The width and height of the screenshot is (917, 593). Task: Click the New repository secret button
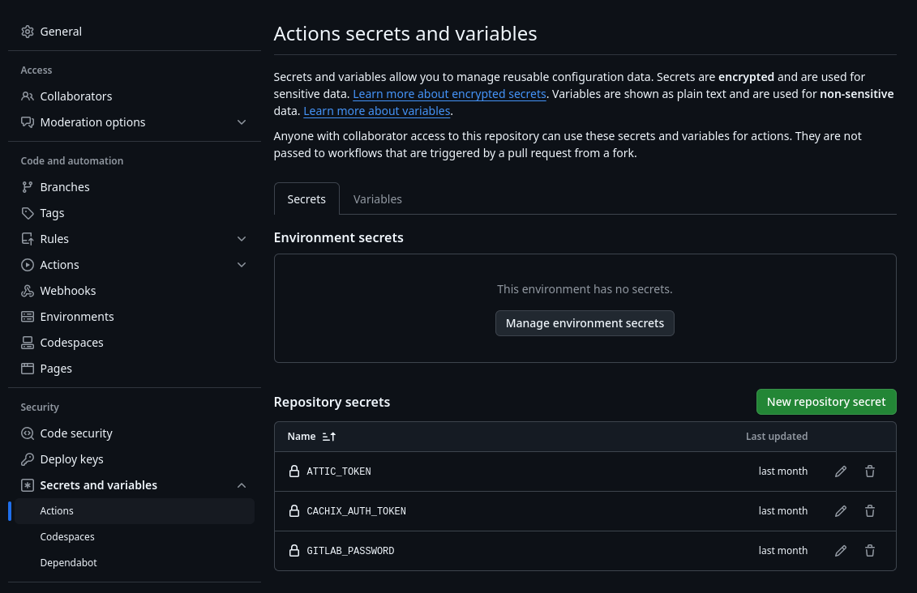(x=826, y=401)
